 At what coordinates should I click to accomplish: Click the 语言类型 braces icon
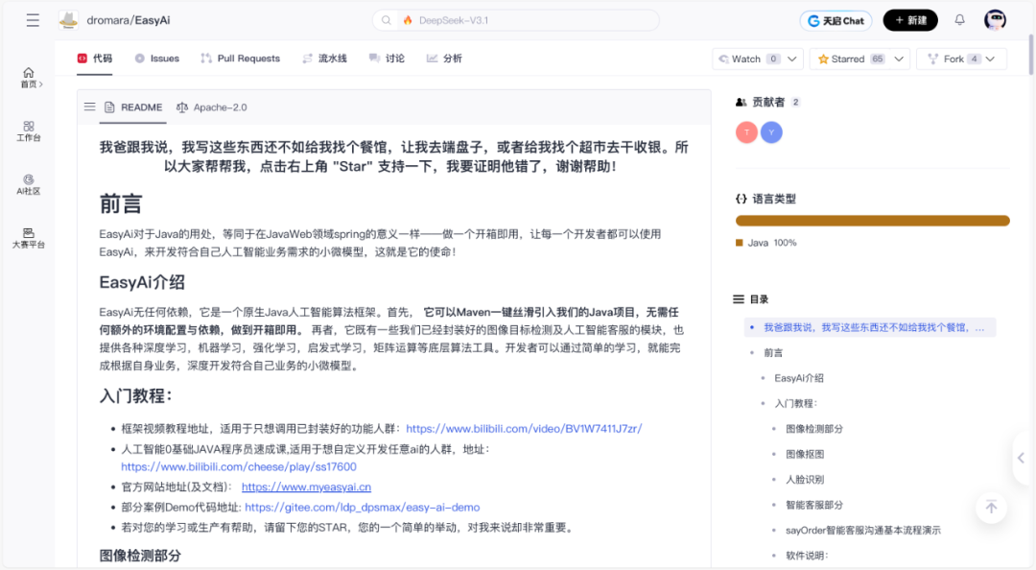point(741,199)
